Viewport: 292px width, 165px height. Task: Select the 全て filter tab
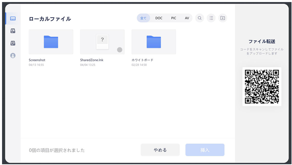coord(143,18)
